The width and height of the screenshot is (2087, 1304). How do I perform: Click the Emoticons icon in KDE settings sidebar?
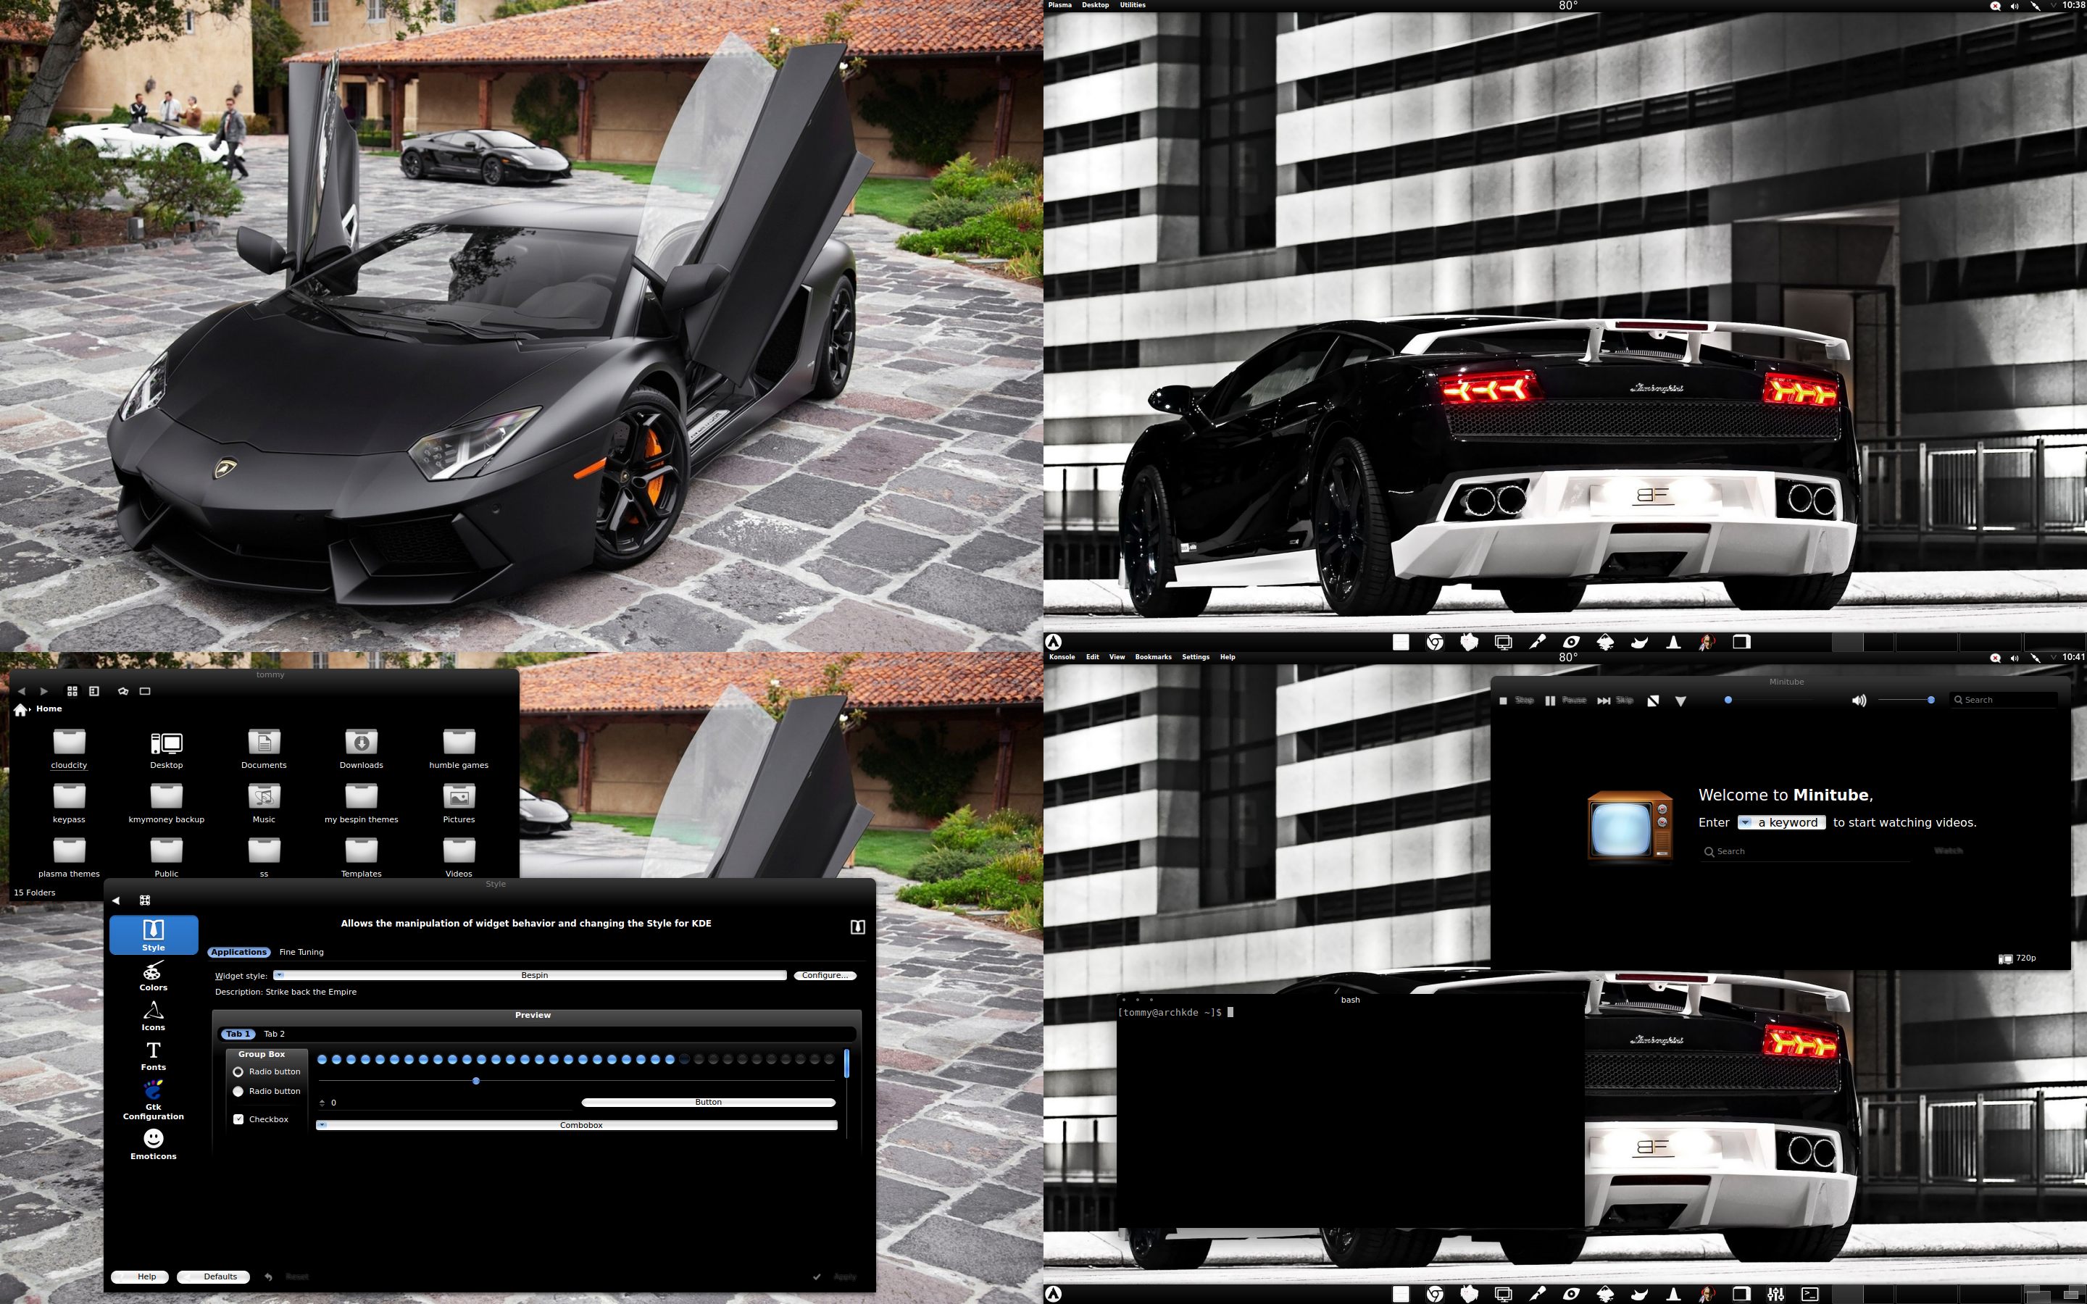point(151,1145)
